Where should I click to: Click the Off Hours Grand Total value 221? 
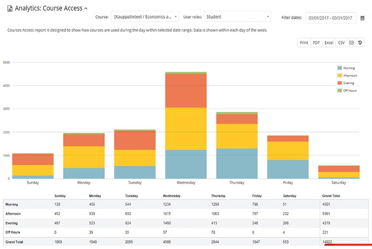[325, 232]
